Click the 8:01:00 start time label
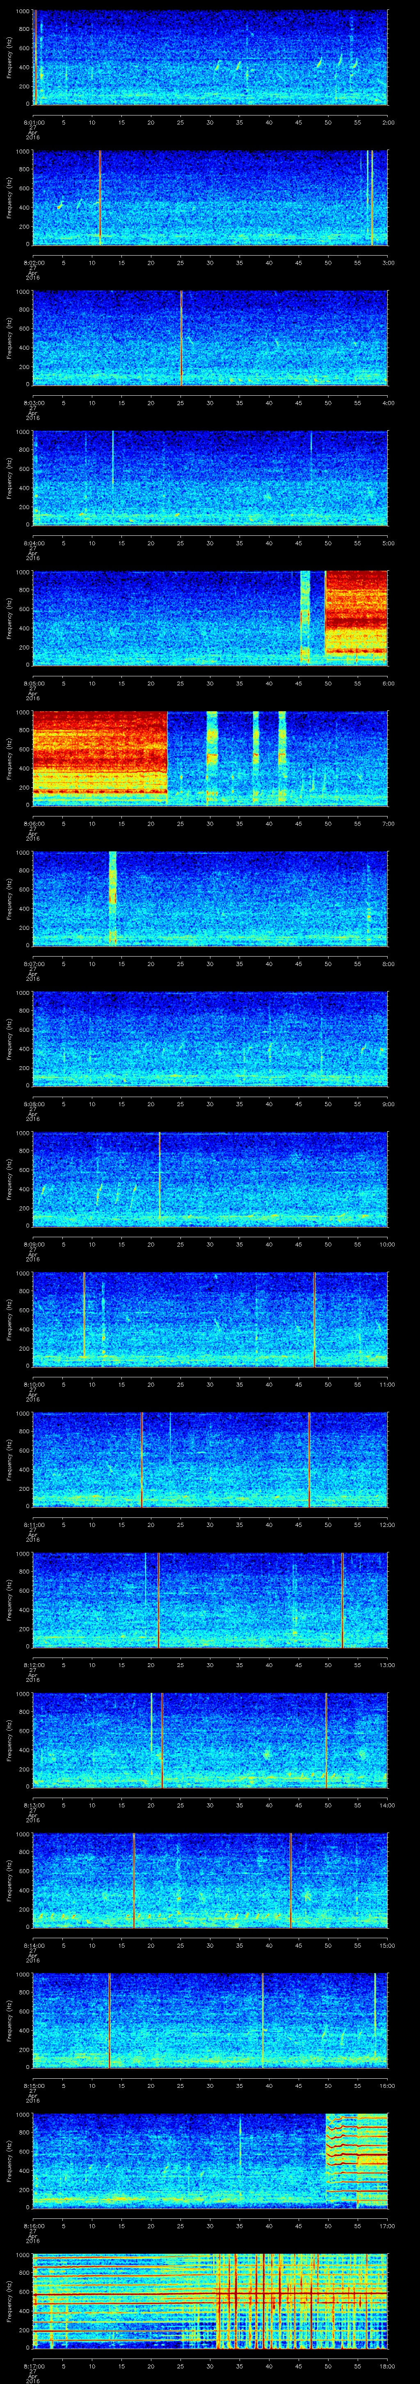 33,122
